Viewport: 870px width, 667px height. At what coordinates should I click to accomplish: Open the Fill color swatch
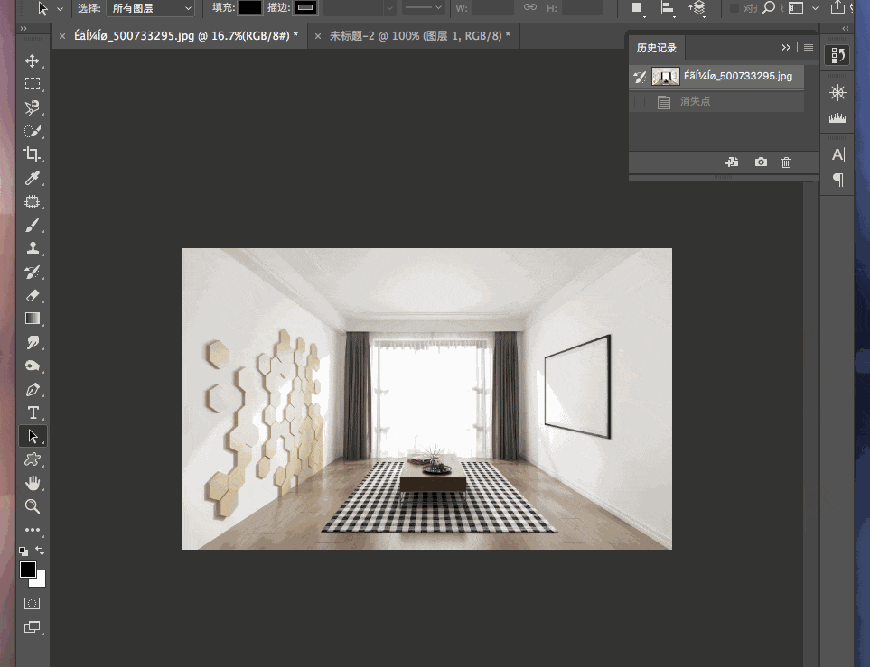[x=249, y=8]
